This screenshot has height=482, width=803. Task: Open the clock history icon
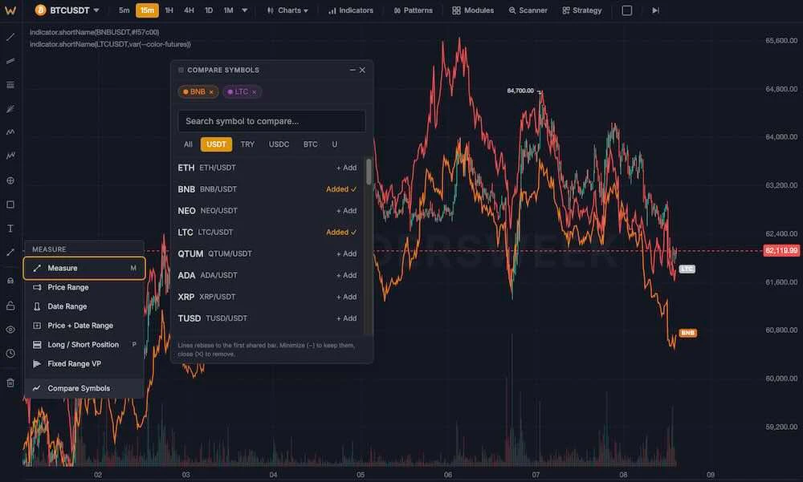[10, 354]
